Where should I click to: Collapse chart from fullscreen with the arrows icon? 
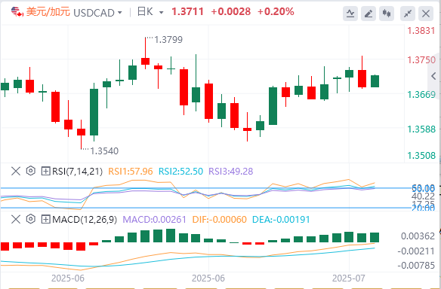point(408,14)
